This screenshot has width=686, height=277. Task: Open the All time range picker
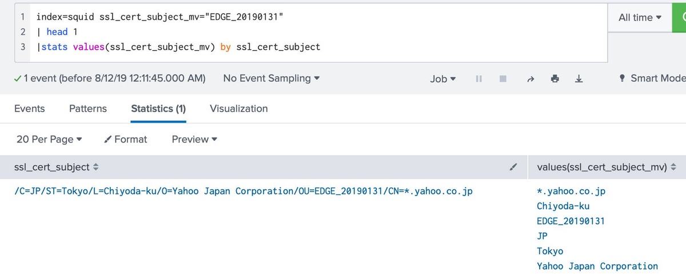(640, 17)
